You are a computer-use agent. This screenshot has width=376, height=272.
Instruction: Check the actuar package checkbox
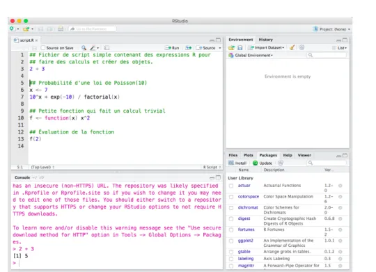click(x=231, y=186)
